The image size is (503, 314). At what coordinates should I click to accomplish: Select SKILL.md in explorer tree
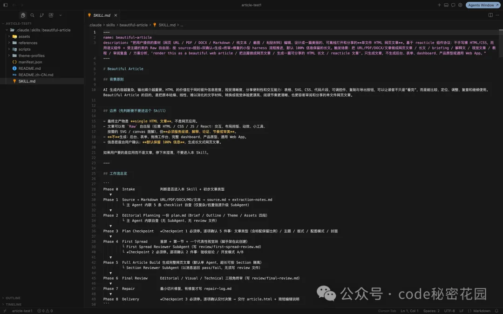27,81
